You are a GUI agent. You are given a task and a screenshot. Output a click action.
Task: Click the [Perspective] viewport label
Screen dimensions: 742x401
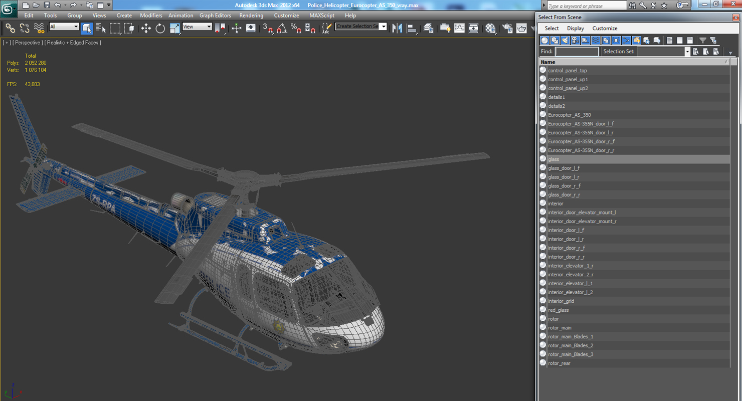click(x=28, y=43)
